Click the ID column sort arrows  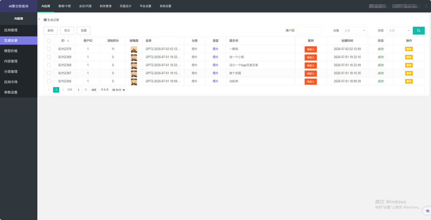coord(68,41)
